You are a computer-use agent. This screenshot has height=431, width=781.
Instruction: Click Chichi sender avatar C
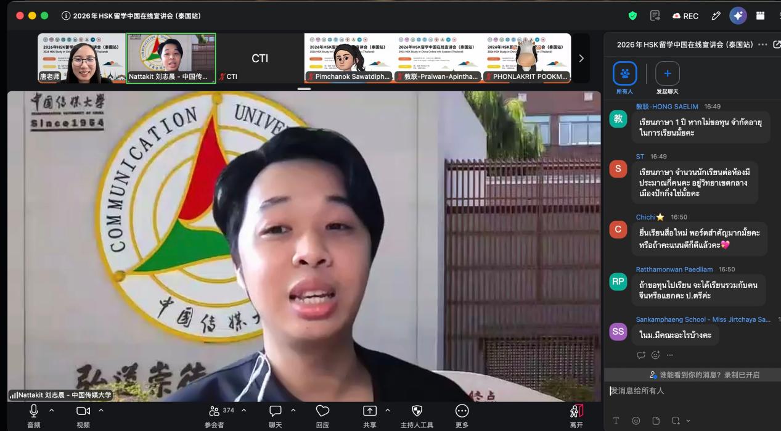(618, 230)
